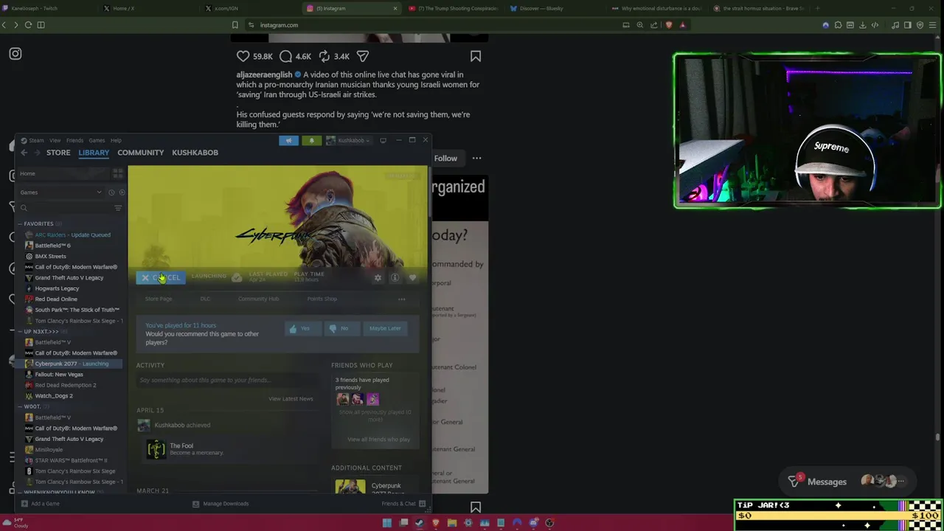Open advanced library filter options icon
Viewport: 944px width, 531px height.
(118, 208)
